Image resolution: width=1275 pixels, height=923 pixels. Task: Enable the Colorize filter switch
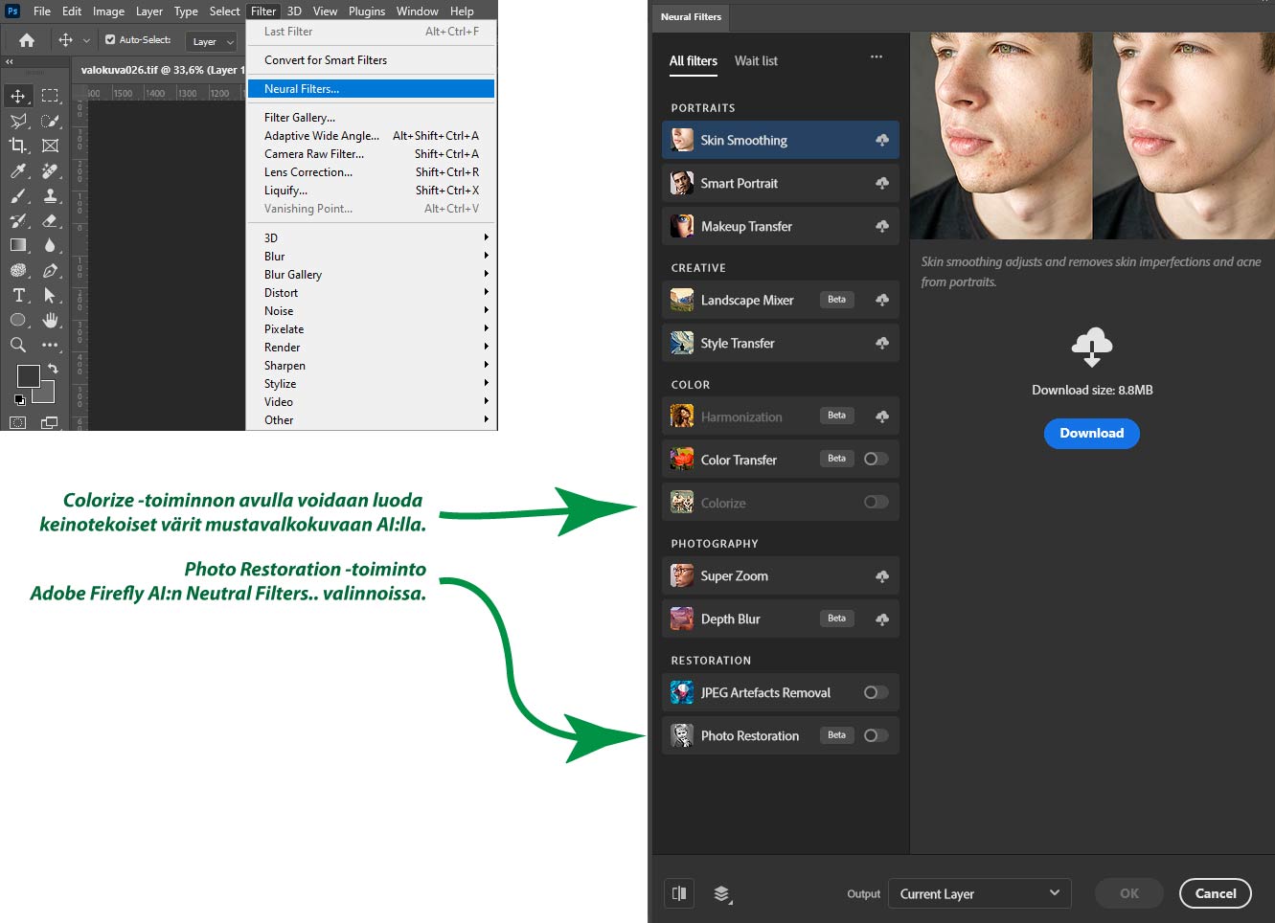tap(876, 502)
